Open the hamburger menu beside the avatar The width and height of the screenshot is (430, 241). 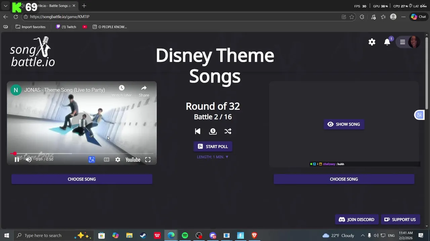tap(402, 42)
